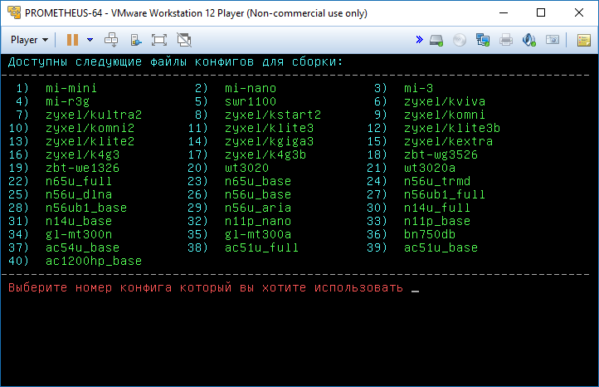The width and height of the screenshot is (599, 387).
Task: Click the 'ac1200hp_base' config entry
Action: (x=94, y=261)
